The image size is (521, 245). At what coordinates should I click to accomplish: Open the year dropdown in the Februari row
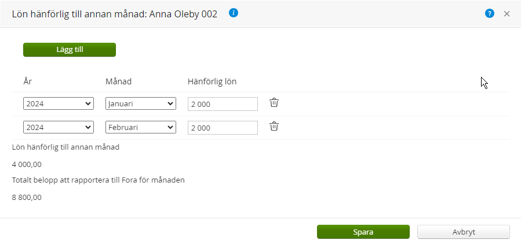click(x=59, y=128)
